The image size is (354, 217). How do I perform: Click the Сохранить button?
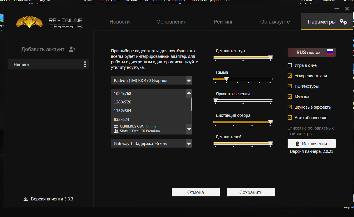click(x=251, y=192)
